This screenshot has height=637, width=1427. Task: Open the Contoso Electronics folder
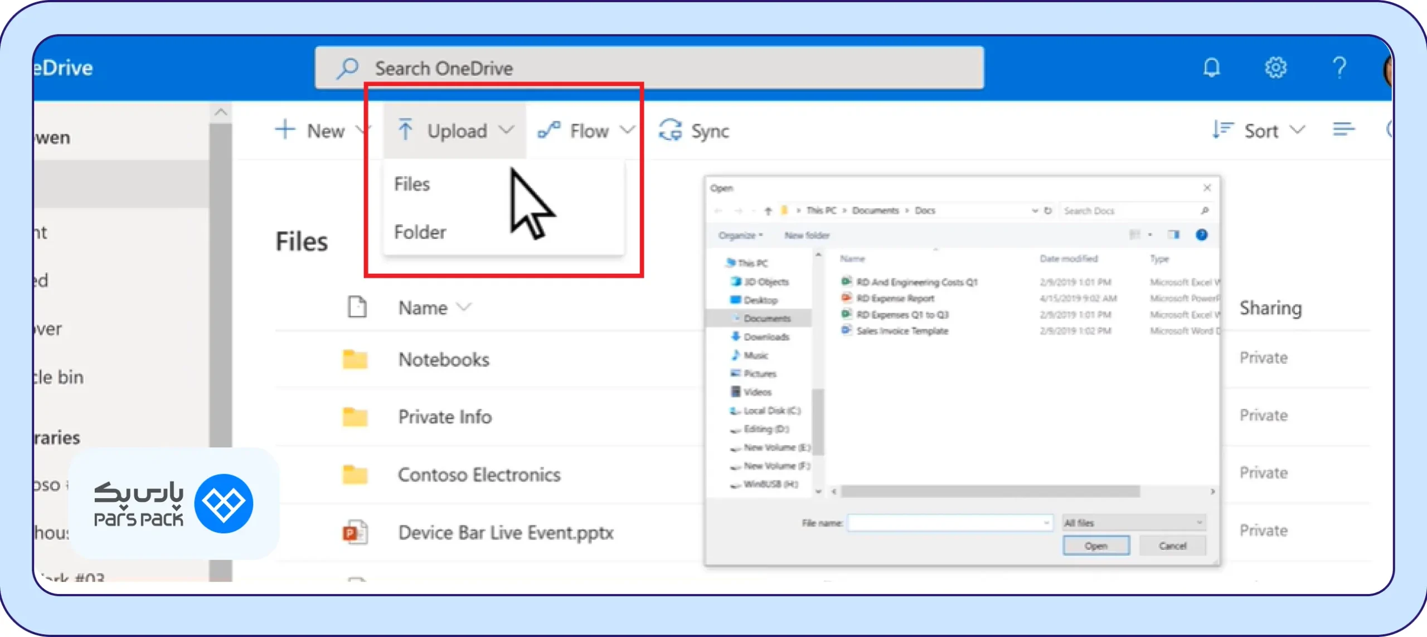479,475
